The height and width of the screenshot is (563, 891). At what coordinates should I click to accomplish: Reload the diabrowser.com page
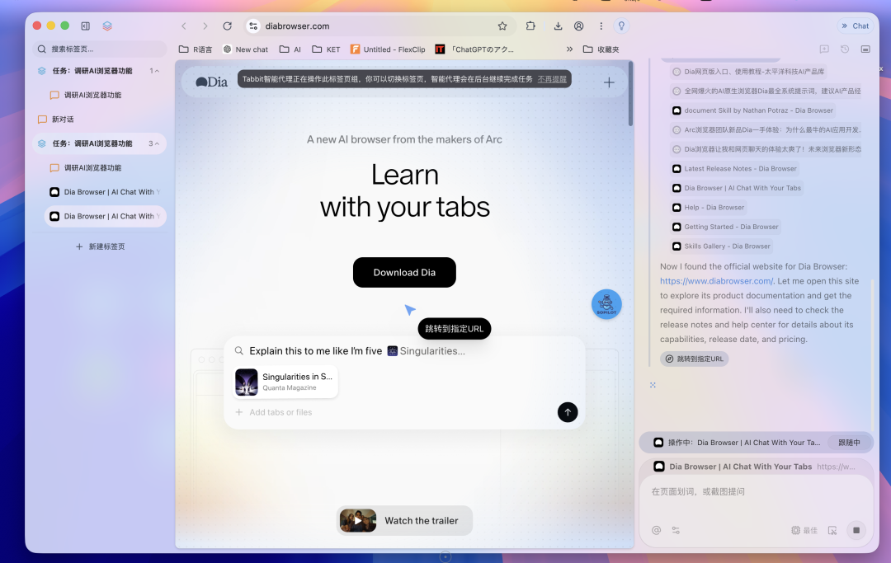[x=228, y=26]
